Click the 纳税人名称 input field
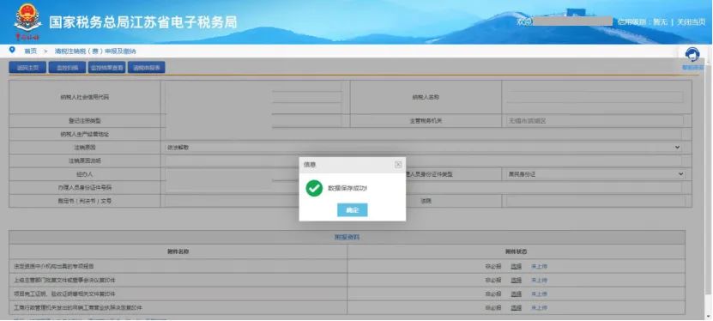This screenshot has width=713, height=321. (595, 97)
